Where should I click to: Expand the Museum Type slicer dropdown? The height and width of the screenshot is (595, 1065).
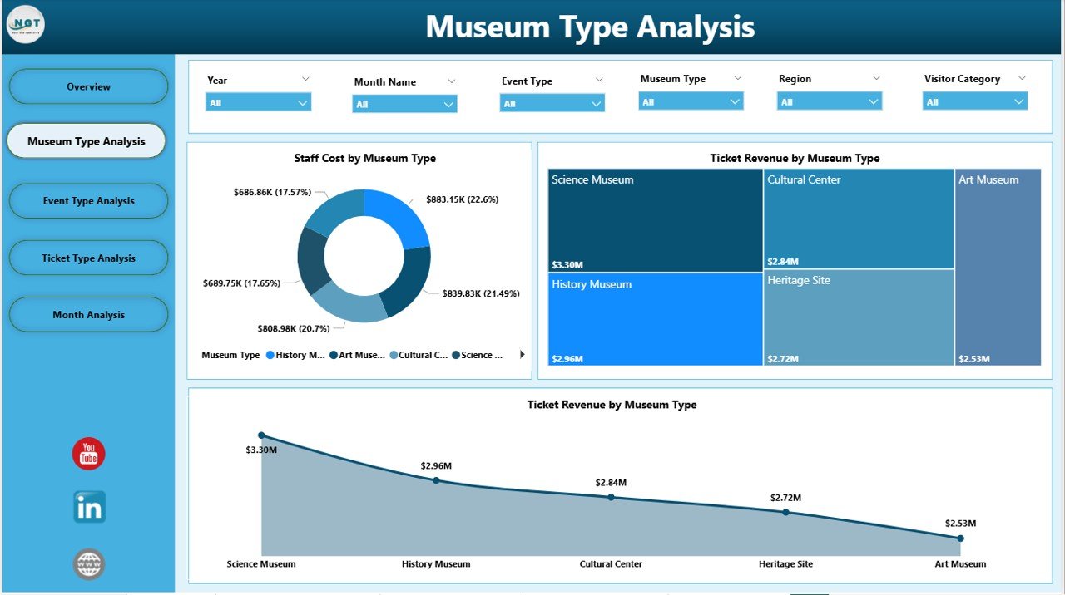pos(733,101)
